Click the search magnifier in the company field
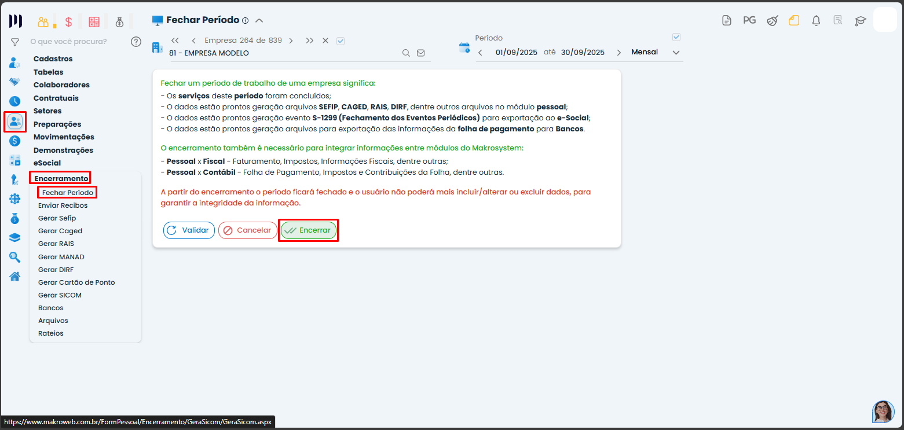Image resolution: width=904 pixels, height=430 pixels. (407, 53)
